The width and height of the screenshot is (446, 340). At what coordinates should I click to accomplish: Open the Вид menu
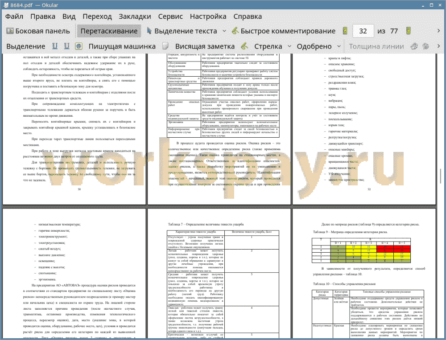click(x=69, y=16)
